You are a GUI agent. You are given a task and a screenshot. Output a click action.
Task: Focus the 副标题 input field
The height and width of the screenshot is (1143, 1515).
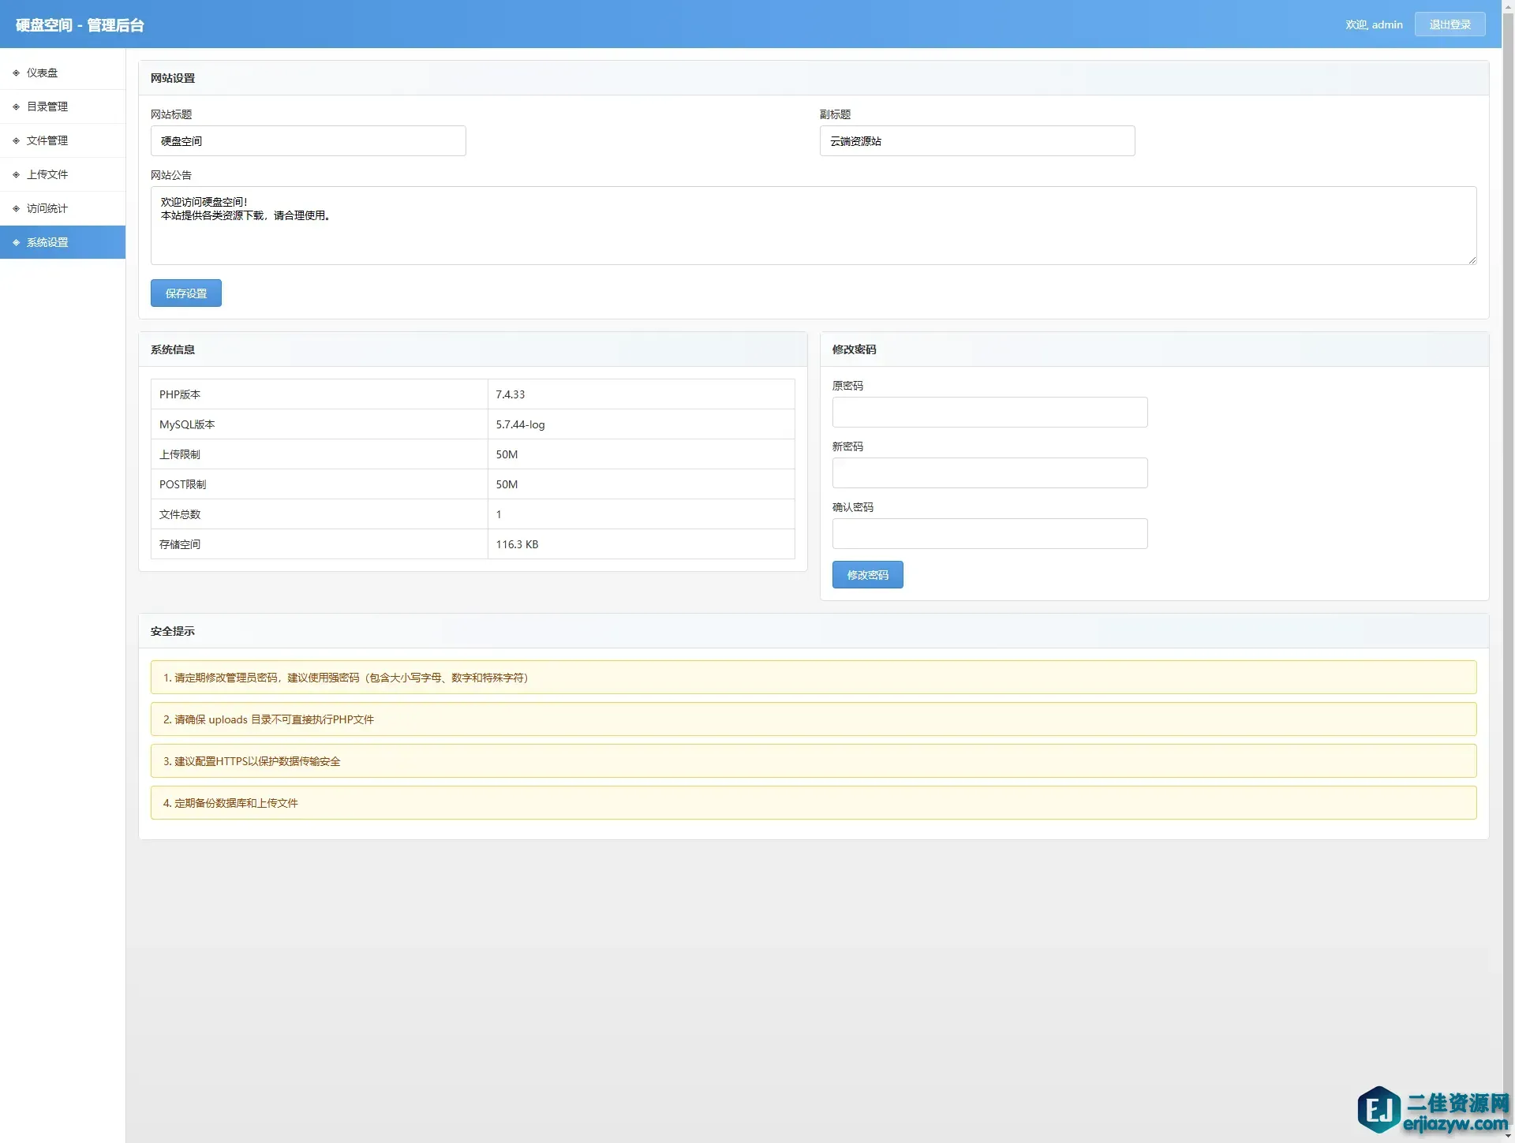977,141
